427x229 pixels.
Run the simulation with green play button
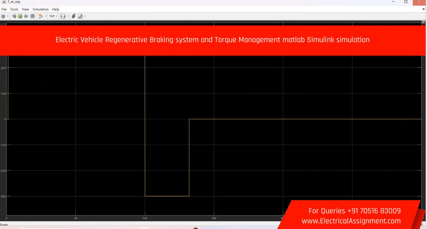pyautogui.click(x=20, y=16)
